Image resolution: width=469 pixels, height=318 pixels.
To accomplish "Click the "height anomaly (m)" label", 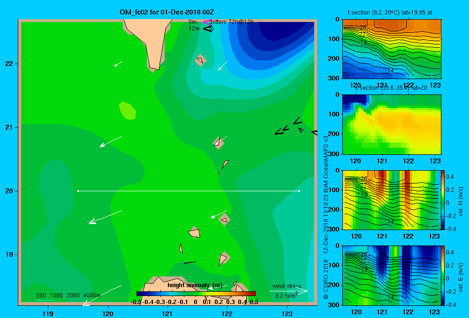I will (195, 285).
